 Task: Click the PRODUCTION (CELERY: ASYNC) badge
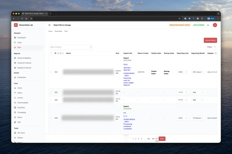pos(180,25)
